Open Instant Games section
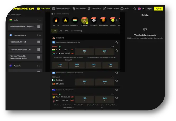 (x=111, y=8)
